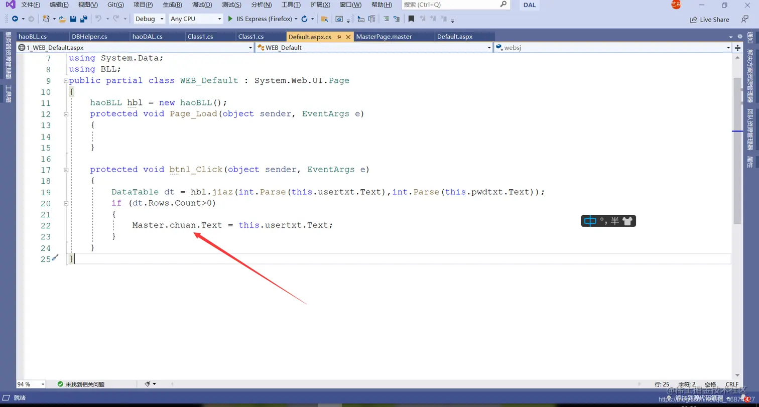
Task: Click the vertical scrollbar thumb in editor
Action: coord(737,151)
